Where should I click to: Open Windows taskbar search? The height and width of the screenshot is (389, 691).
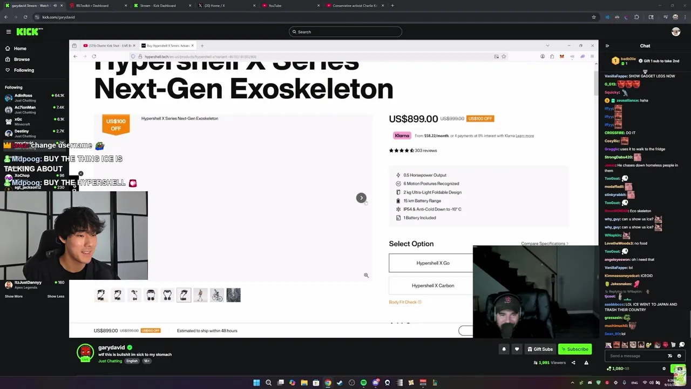(268, 383)
